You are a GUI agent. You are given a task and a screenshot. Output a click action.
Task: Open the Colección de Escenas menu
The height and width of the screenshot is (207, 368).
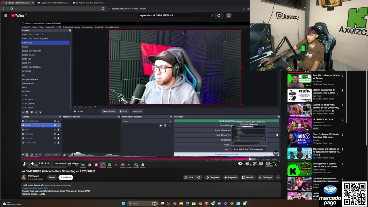(71, 27)
